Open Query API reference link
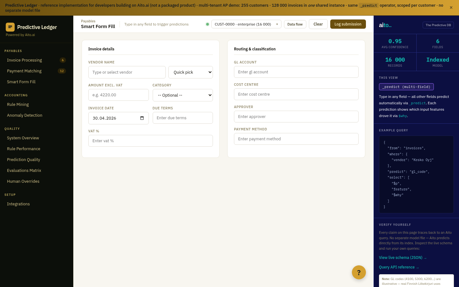The width and height of the screenshot is (459, 287). coord(399,267)
